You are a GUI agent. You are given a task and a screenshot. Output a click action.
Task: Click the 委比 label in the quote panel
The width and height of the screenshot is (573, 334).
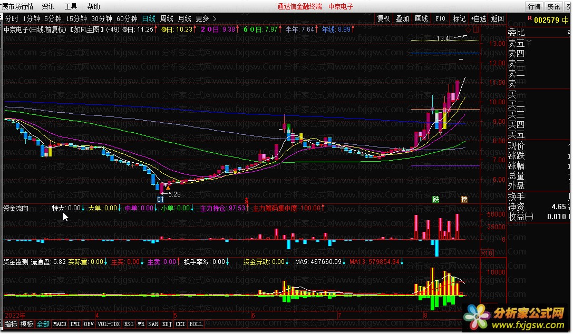[516, 33]
